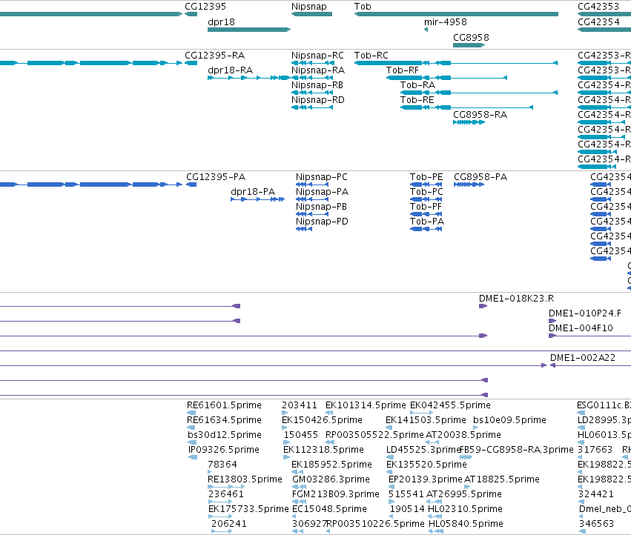Image resolution: width=631 pixels, height=535 pixels.
Task: Click the CG8958 gene bar
Action: (x=469, y=45)
